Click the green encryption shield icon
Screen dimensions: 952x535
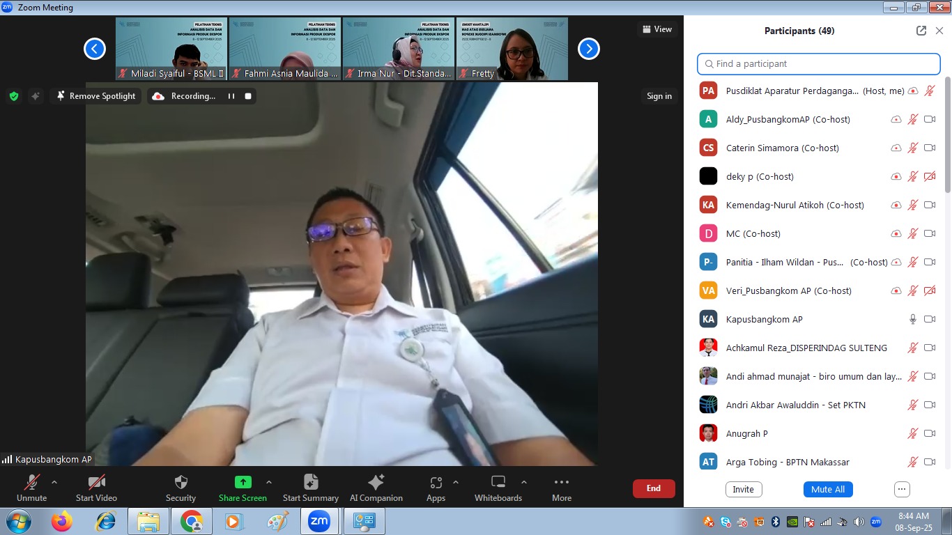[14, 96]
